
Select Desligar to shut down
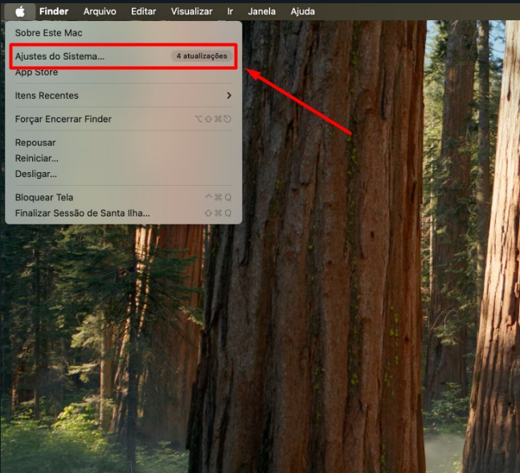pyautogui.click(x=36, y=174)
